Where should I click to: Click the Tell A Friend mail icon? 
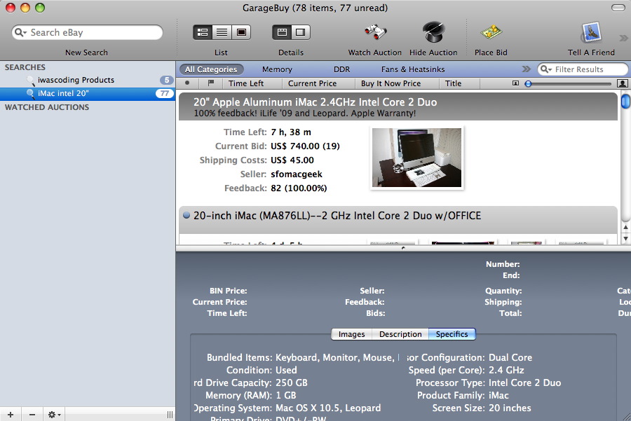click(x=591, y=32)
